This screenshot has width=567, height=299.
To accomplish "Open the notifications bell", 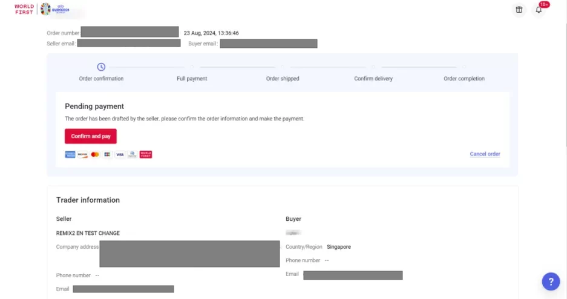I will (538, 10).
